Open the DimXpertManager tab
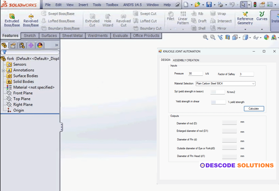 (31, 45)
